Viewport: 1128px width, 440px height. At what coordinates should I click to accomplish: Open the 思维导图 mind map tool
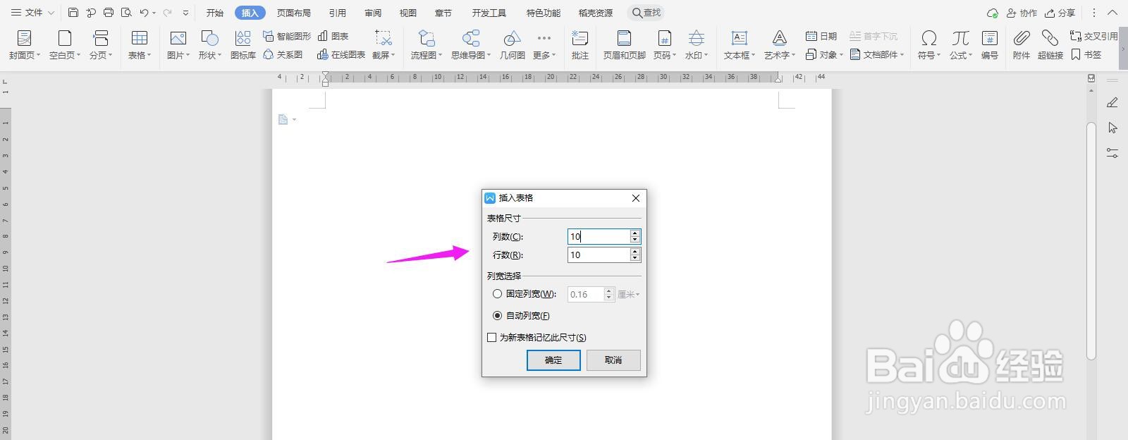(471, 44)
